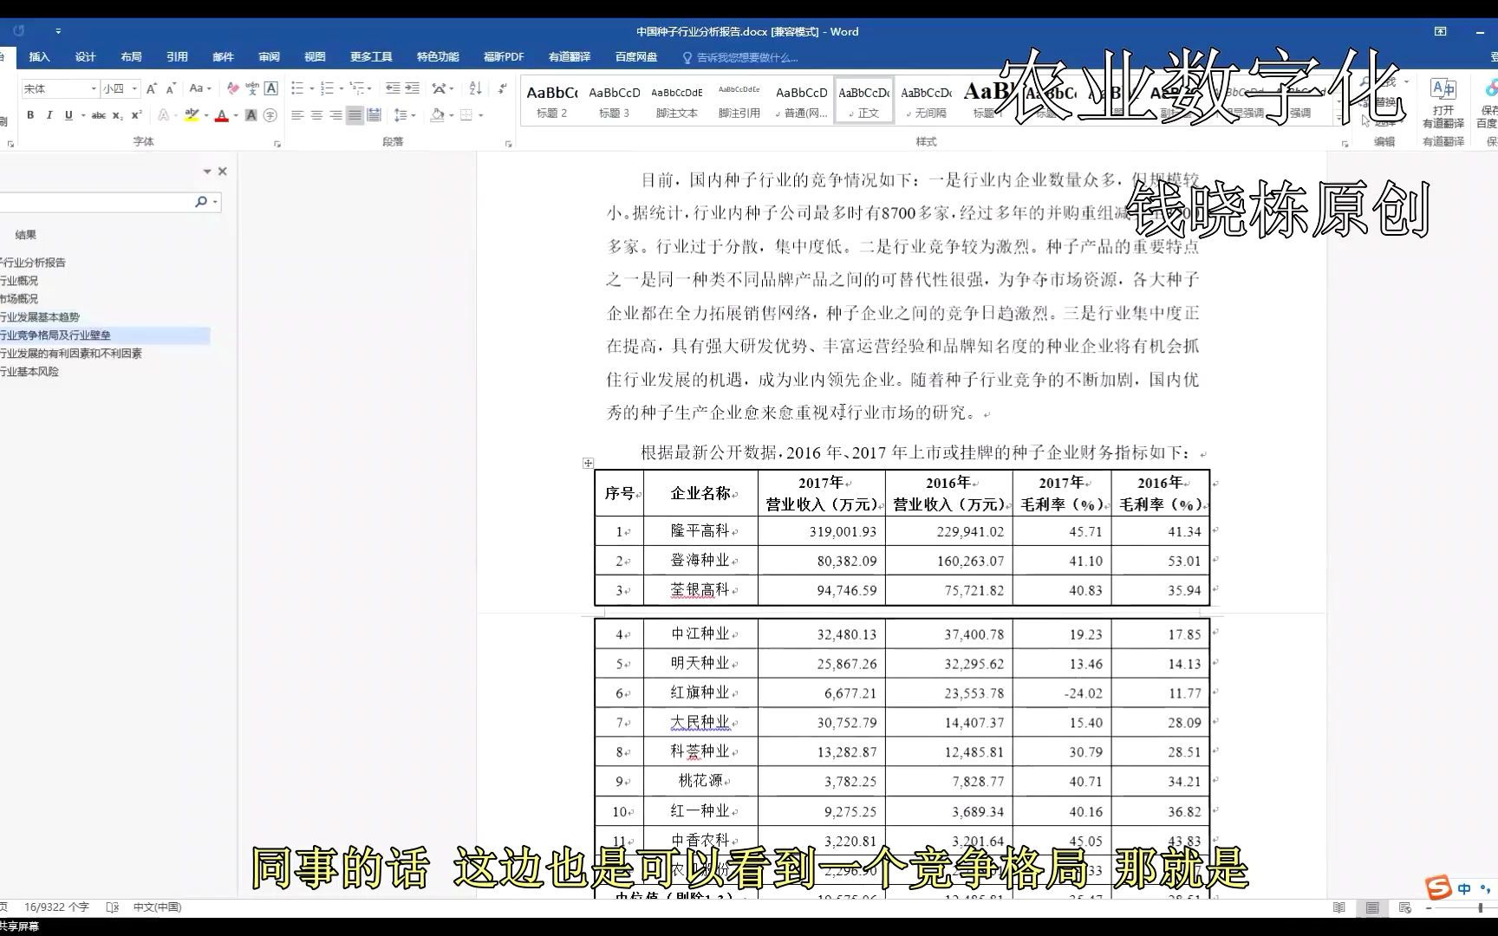Close the navigation pane

pos(222,172)
